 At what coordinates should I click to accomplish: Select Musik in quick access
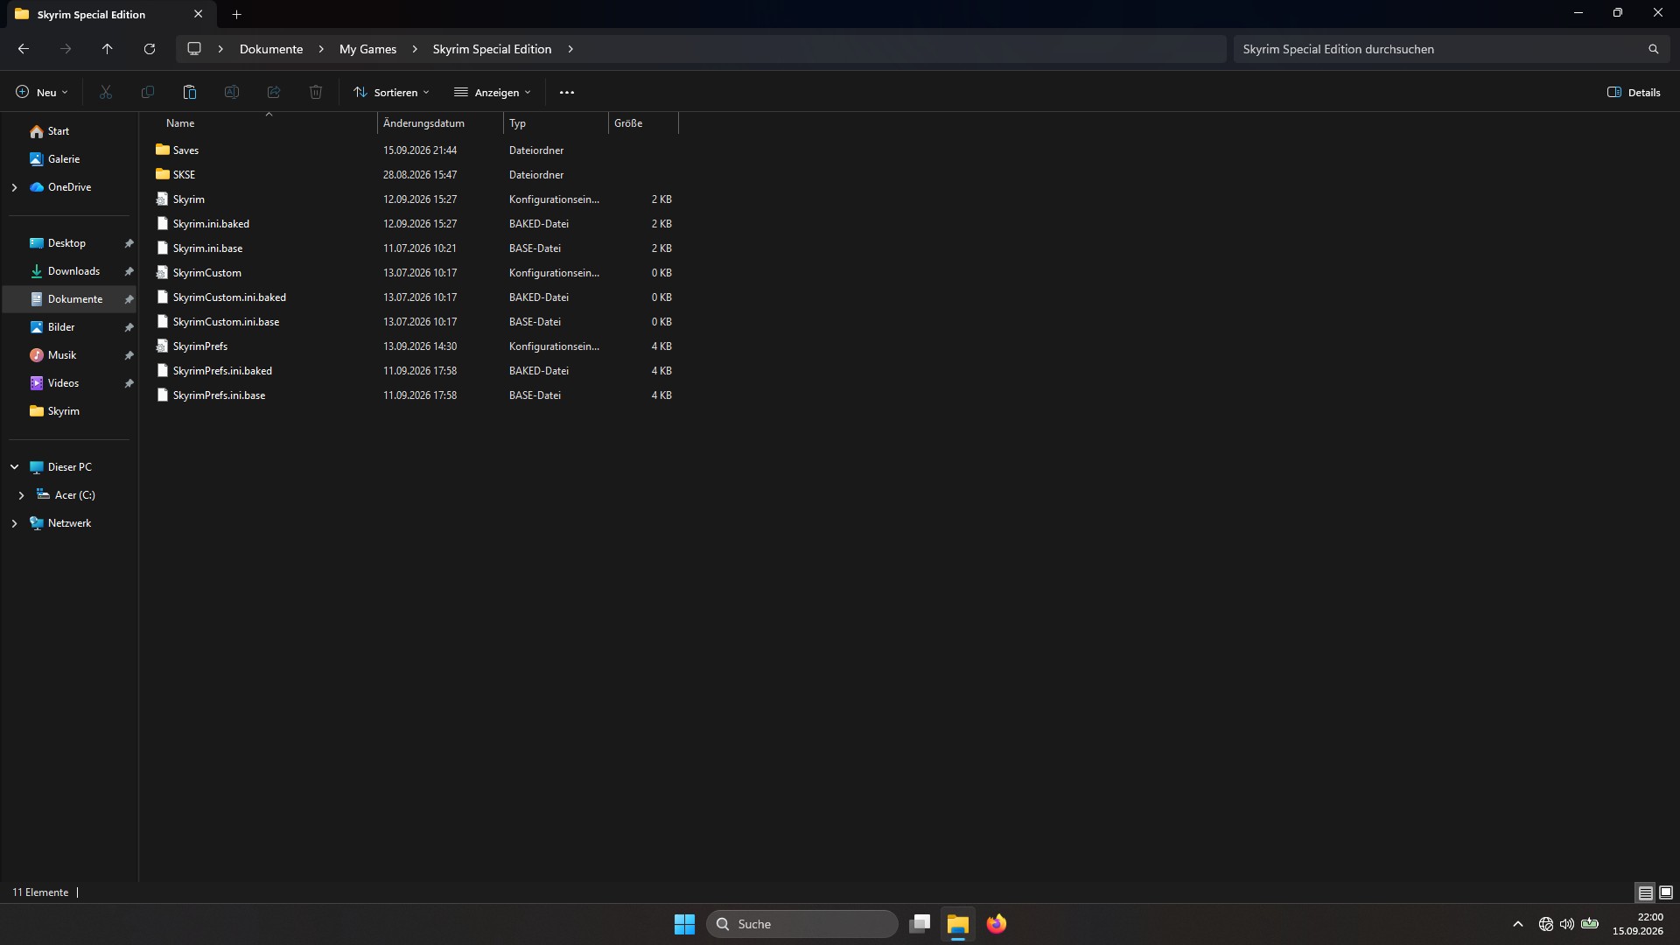click(x=70, y=355)
